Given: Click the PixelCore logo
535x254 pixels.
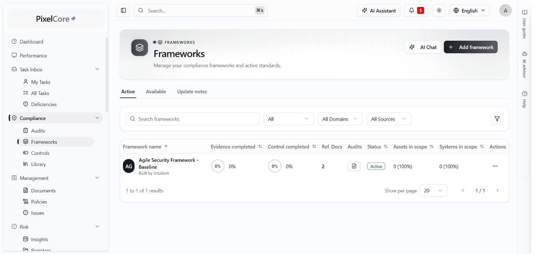Looking at the screenshot, I should tap(56, 19).
